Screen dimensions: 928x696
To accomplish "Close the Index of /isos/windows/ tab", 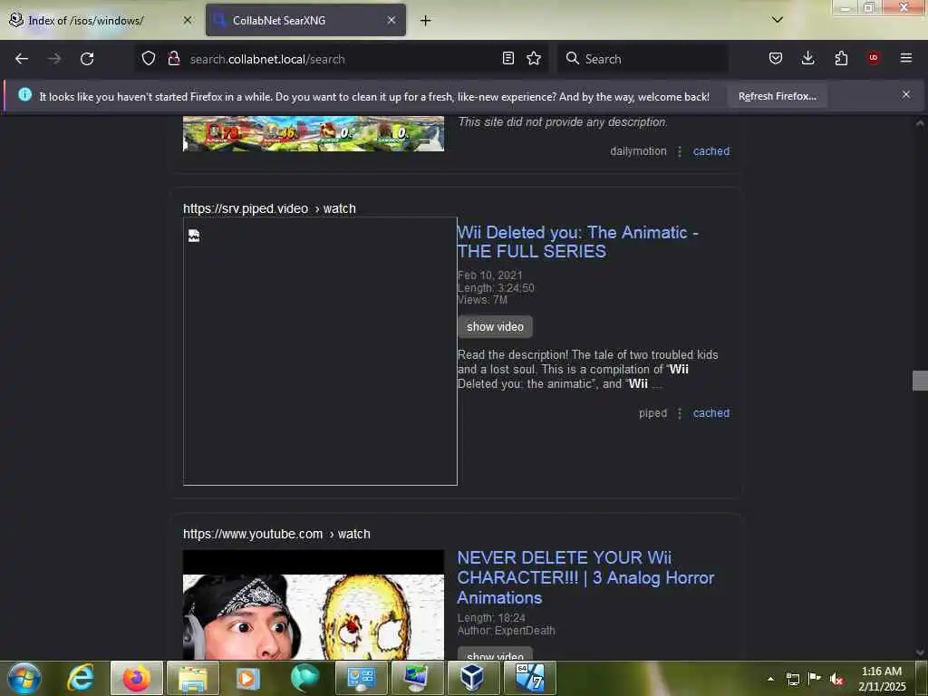I will click(187, 20).
